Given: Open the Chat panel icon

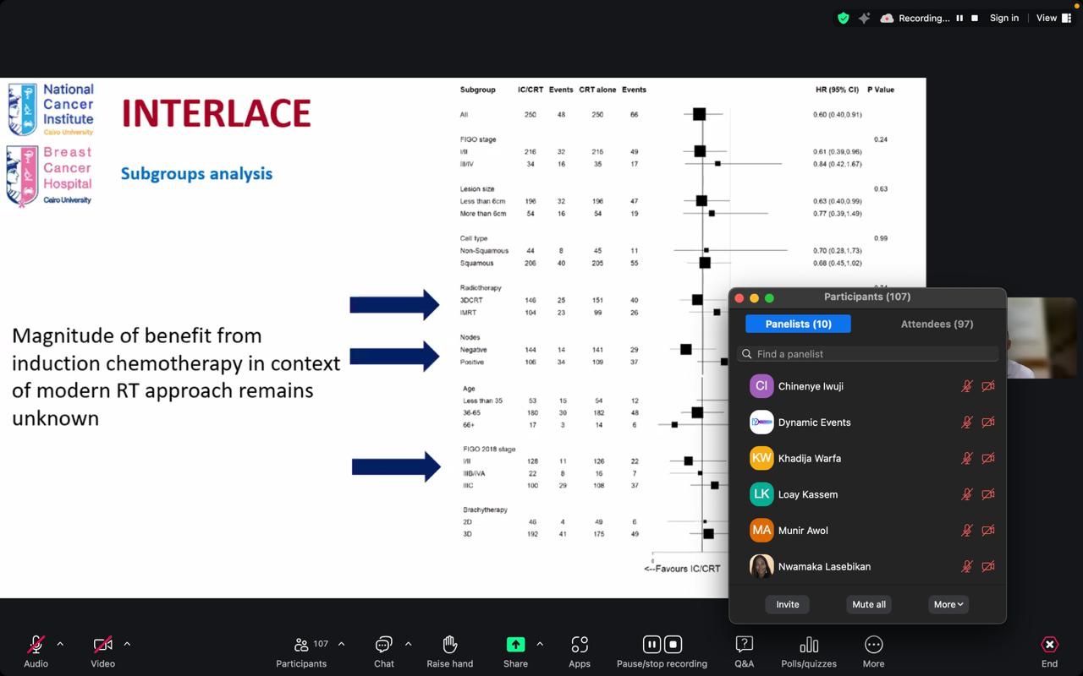Looking at the screenshot, I should coord(384,645).
